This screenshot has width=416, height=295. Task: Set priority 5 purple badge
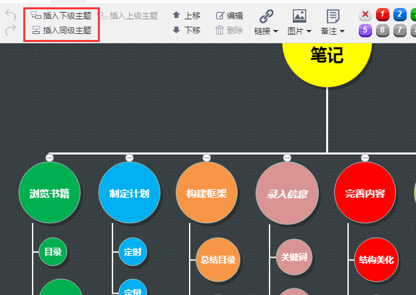coord(365,30)
